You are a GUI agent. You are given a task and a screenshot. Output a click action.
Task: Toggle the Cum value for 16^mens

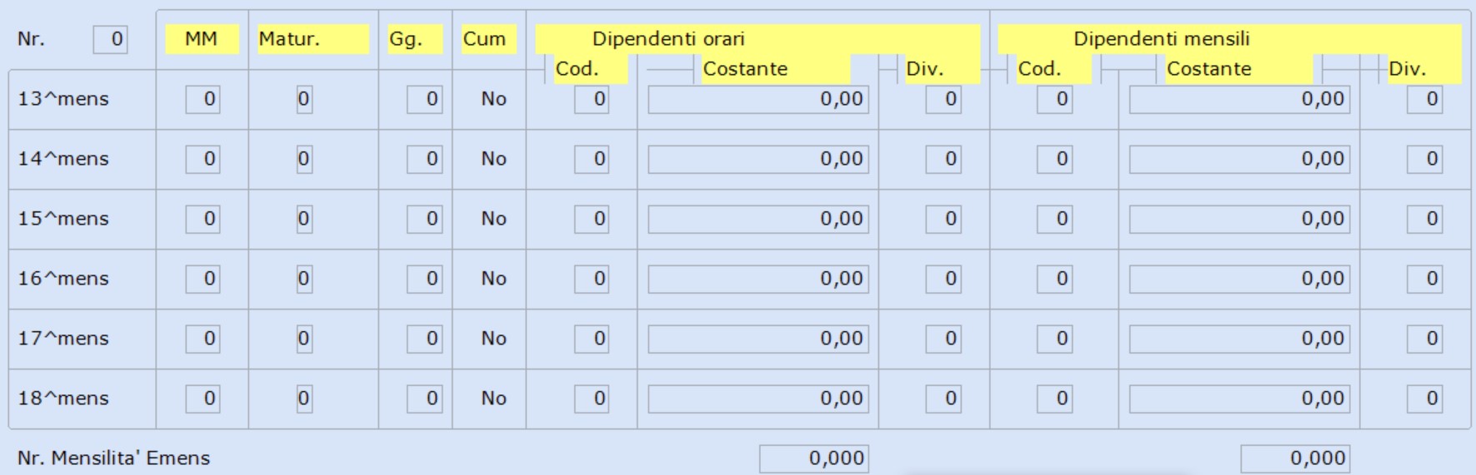click(x=493, y=279)
